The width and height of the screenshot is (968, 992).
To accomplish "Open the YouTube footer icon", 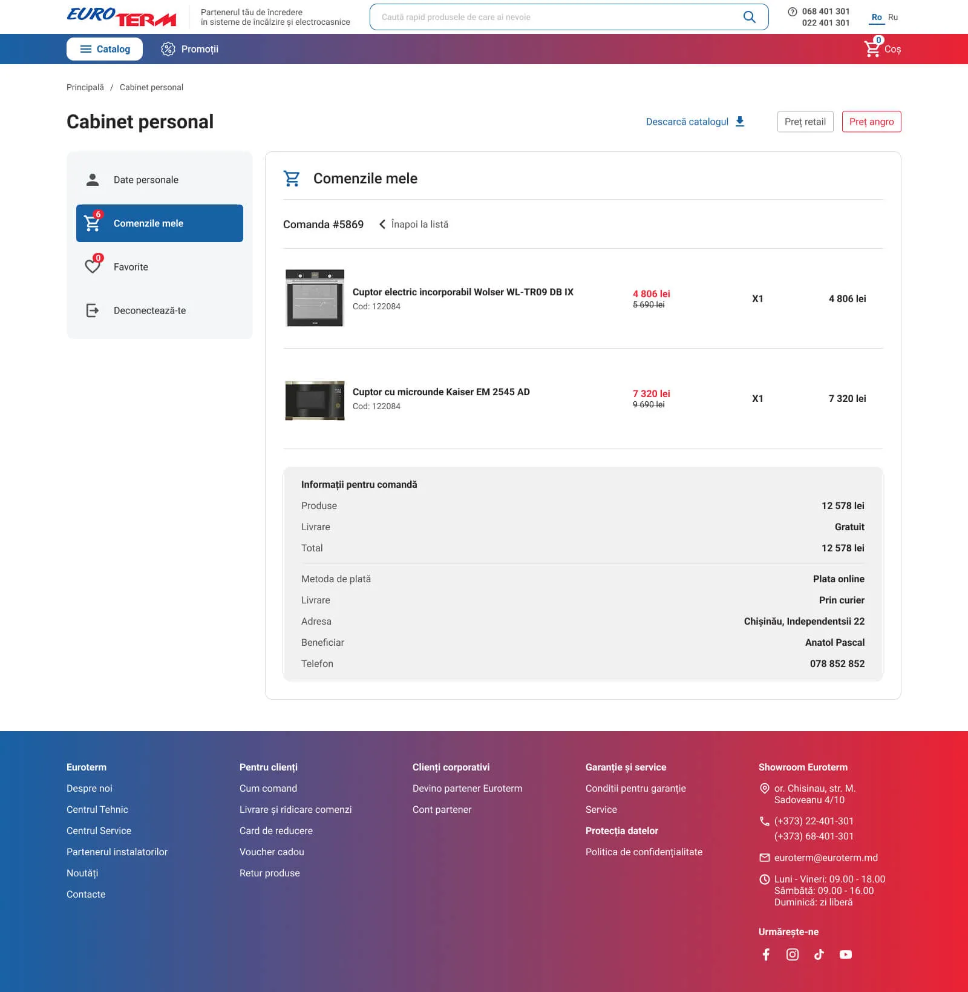I will [846, 954].
